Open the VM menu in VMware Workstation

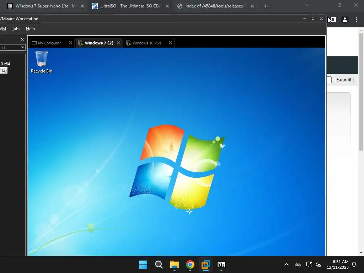3,29
